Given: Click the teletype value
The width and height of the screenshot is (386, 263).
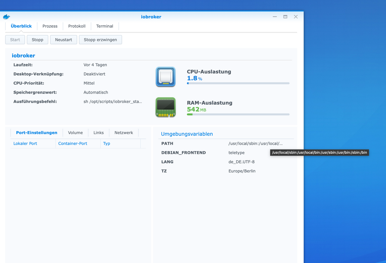Looking at the screenshot, I should [x=236, y=153].
